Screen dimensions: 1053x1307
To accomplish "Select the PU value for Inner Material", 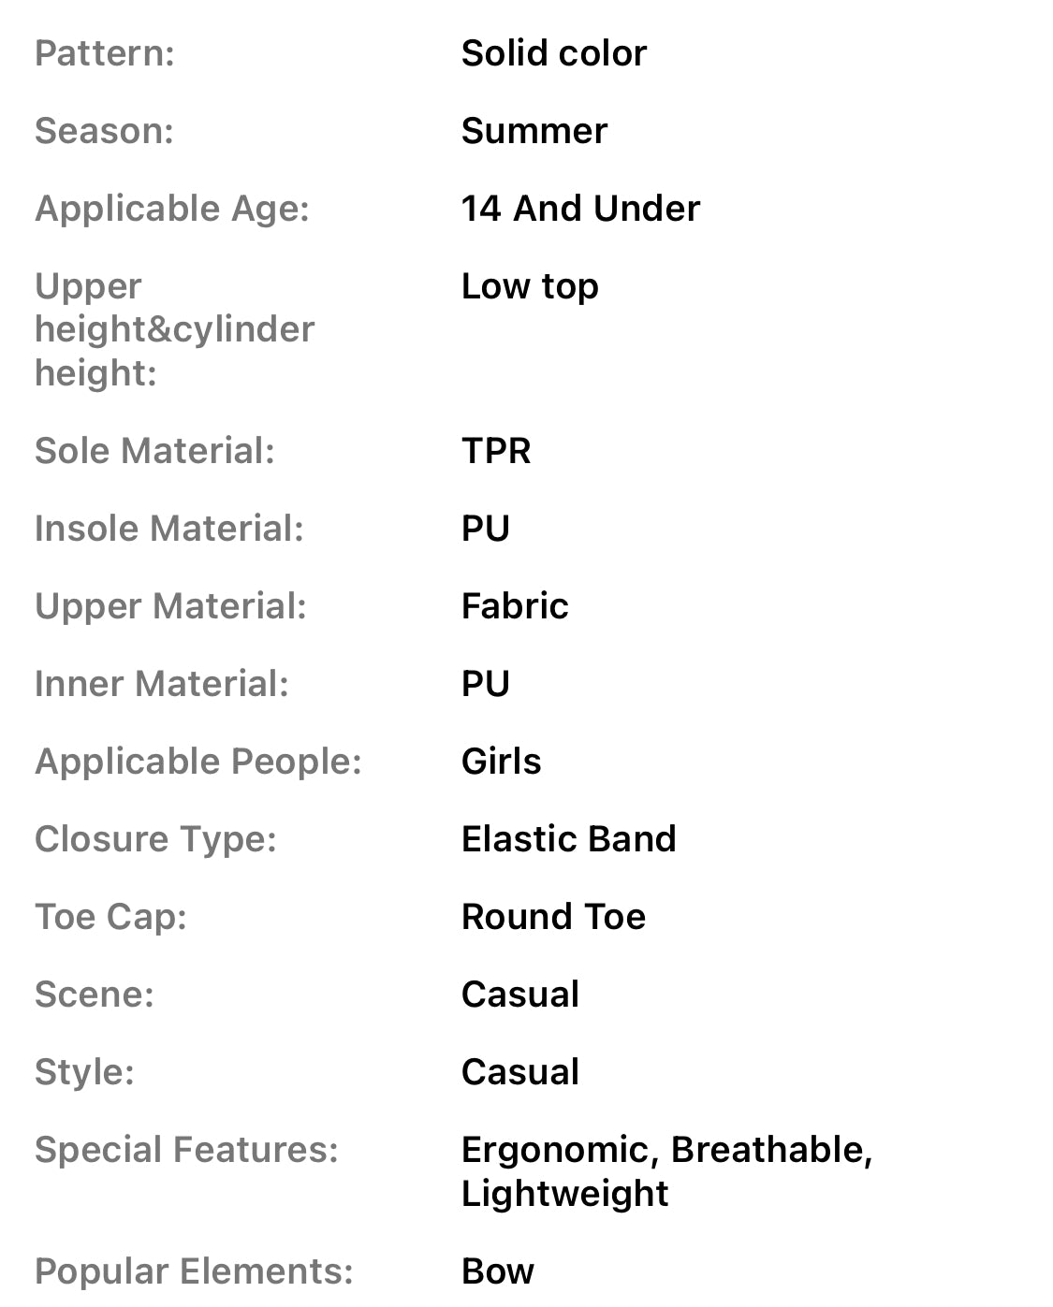I will (x=486, y=684).
